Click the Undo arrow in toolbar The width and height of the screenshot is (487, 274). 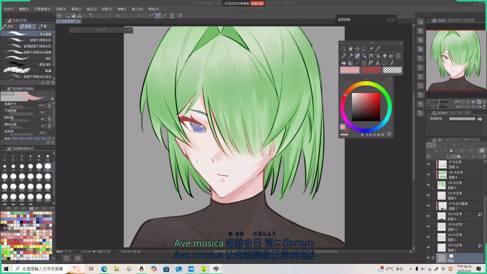click(x=91, y=15)
